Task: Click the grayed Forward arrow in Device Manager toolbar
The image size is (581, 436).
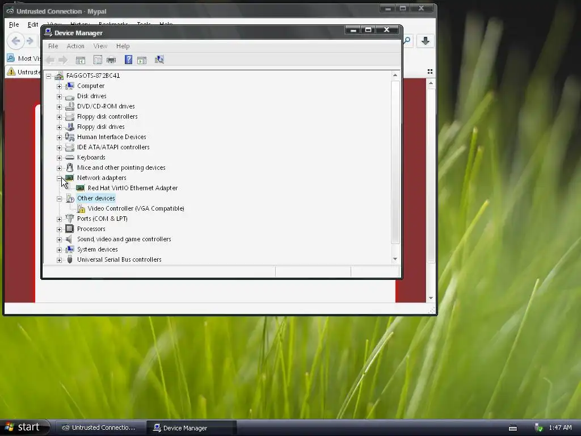Action: coord(62,60)
